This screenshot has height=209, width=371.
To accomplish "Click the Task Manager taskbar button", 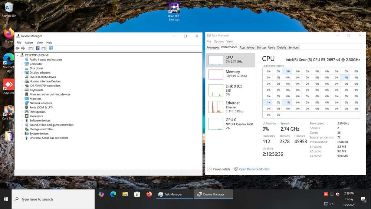I will (x=175, y=194).
